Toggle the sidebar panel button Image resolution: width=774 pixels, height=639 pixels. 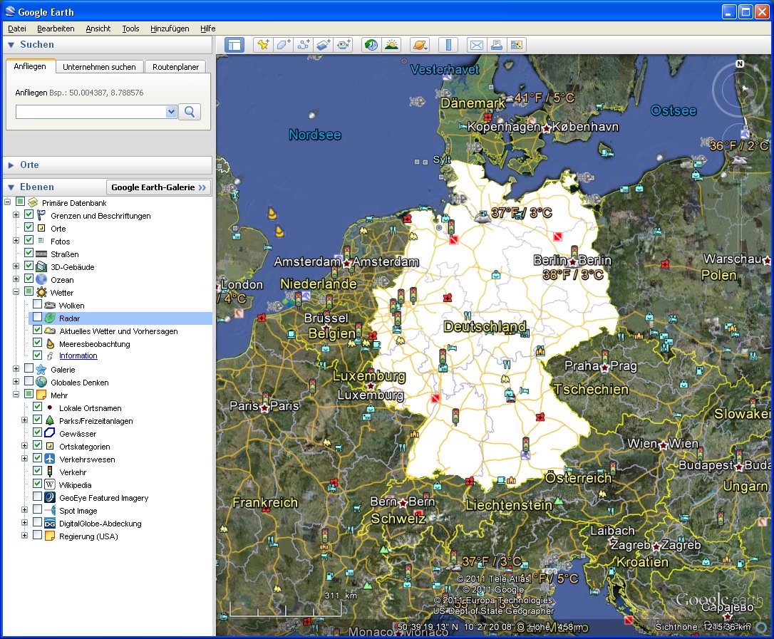234,45
